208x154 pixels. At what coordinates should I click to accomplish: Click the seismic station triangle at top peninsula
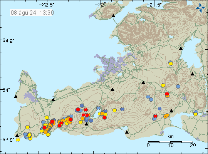click(x=113, y=16)
